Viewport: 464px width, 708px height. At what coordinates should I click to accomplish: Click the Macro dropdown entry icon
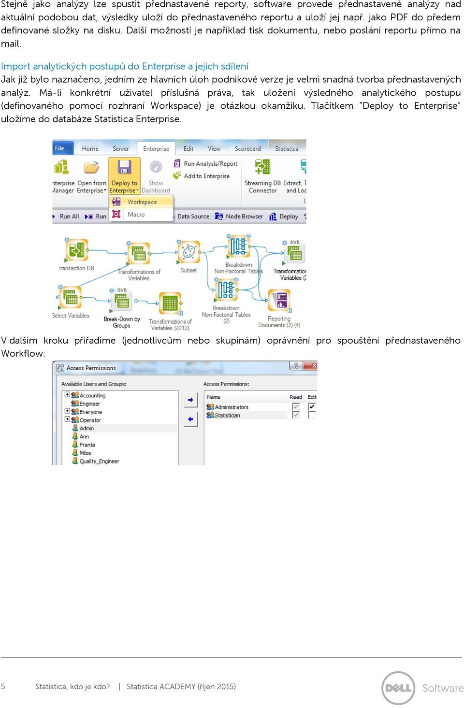tap(116, 214)
